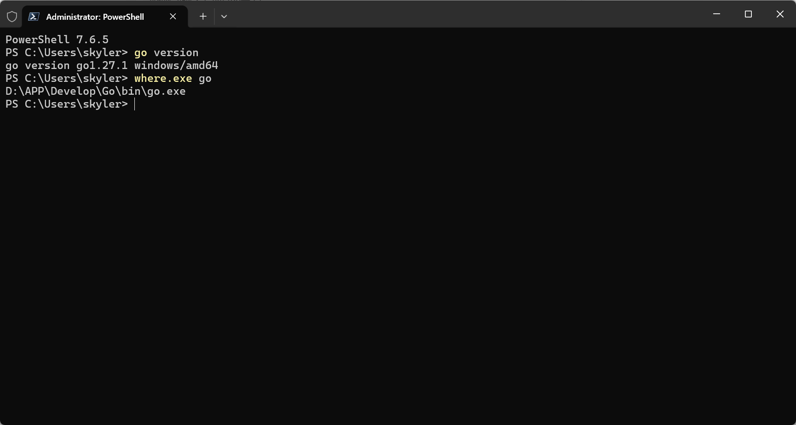Click the last PS C:\Users\skyler> prompt

point(67,104)
